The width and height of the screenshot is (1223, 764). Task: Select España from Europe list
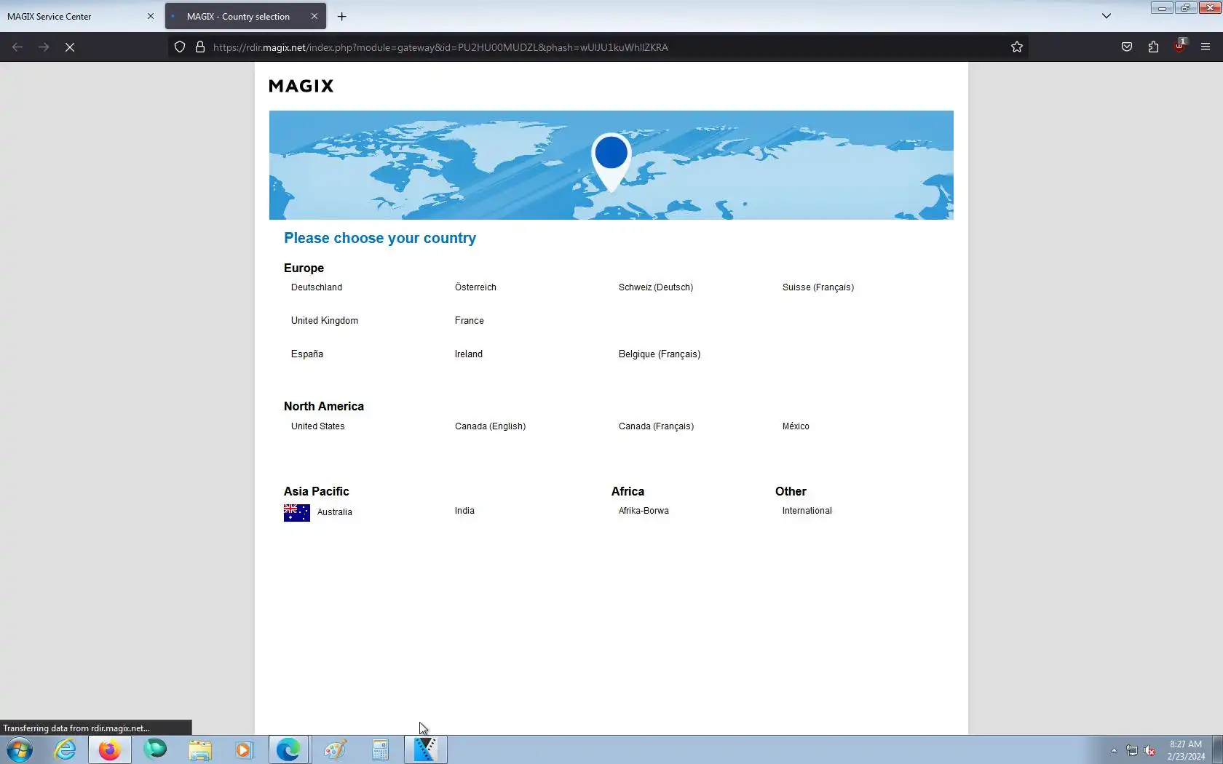pos(307,354)
